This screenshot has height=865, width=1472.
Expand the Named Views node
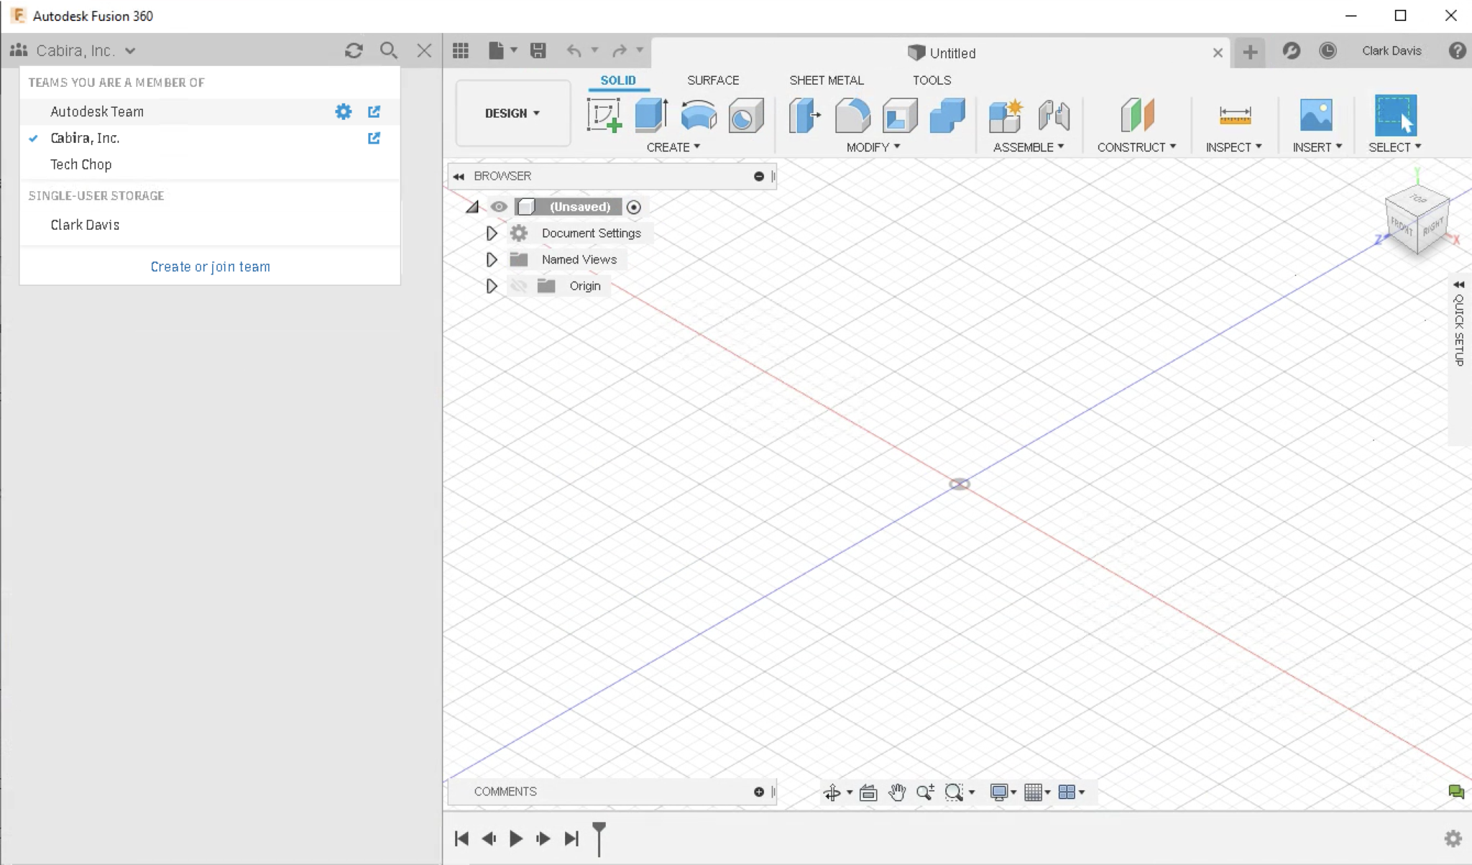492,259
